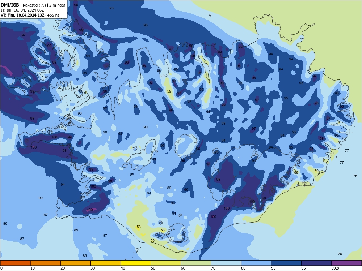Click the 90–95 dark blue legend swatch
Viewport: 362px width, 271px height.
286,263
